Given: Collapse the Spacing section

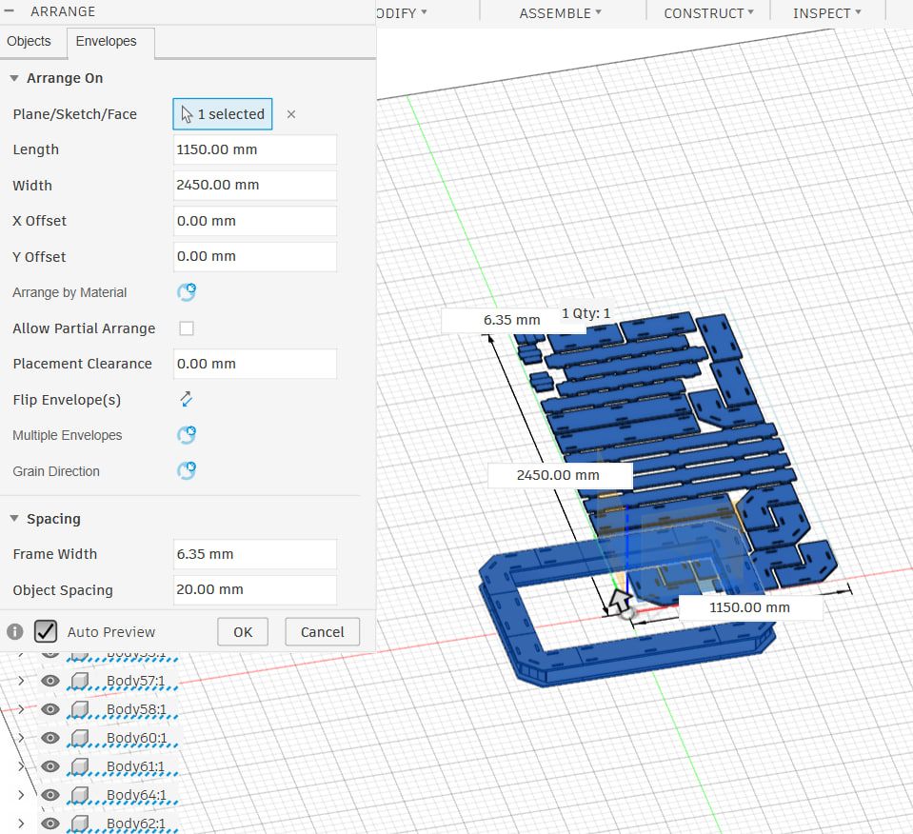Looking at the screenshot, I should pos(14,518).
